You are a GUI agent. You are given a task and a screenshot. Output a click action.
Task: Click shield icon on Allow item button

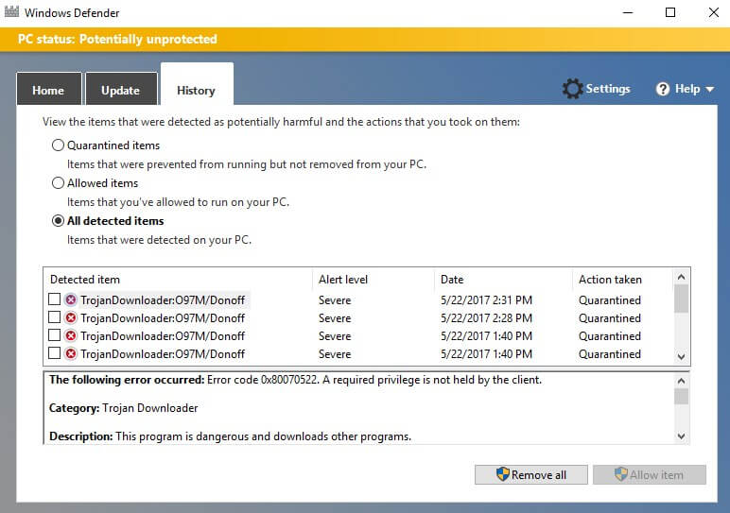coord(621,474)
